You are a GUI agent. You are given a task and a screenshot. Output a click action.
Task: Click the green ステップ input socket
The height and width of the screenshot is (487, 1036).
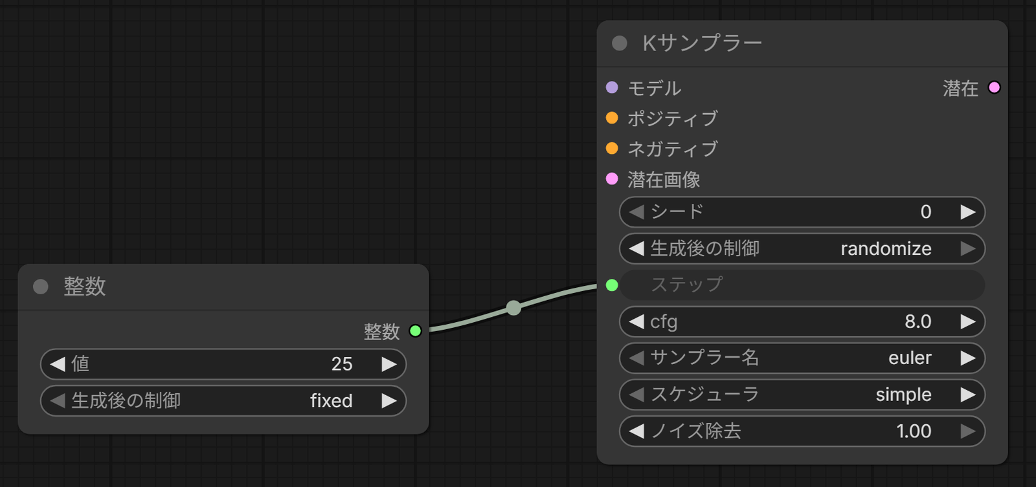point(612,285)
